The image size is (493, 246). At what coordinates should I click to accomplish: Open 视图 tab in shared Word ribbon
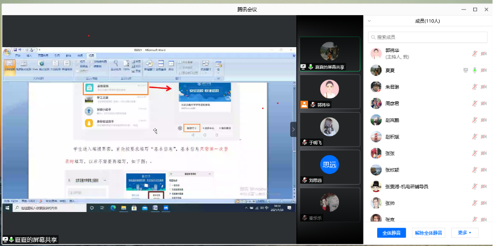click(x=91, y=55)
